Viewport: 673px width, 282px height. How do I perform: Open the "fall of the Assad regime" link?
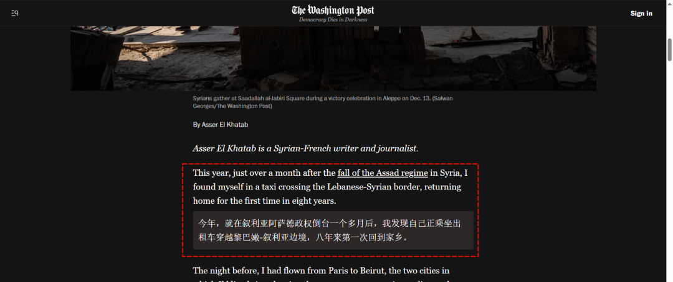pos(383,173)
